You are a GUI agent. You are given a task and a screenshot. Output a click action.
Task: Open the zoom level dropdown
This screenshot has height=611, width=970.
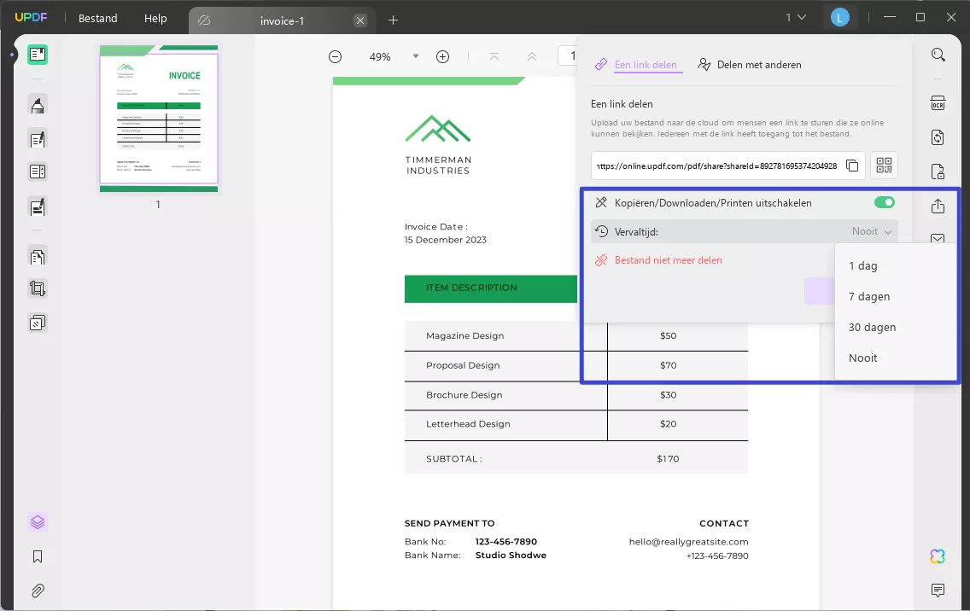[416, 56]
